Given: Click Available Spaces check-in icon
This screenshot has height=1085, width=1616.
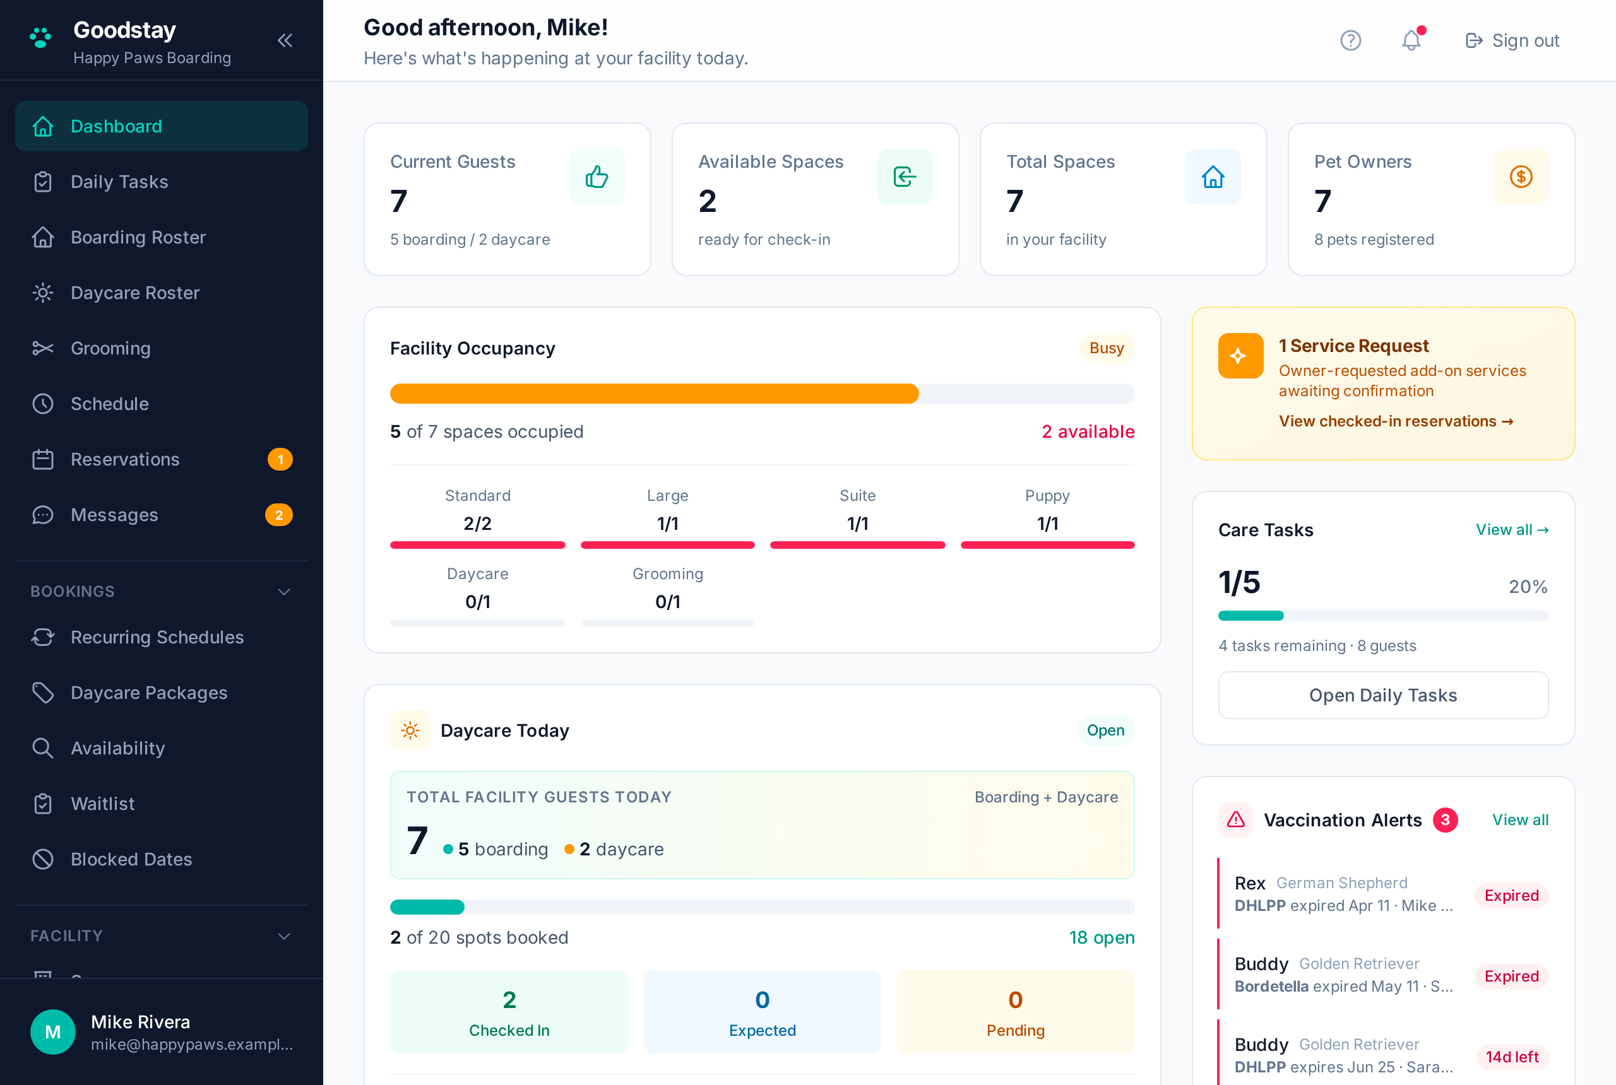Looking at the screenshot, I should (905, 177).
